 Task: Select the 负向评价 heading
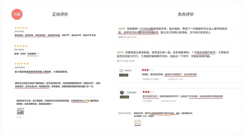[x=186, y=14]
